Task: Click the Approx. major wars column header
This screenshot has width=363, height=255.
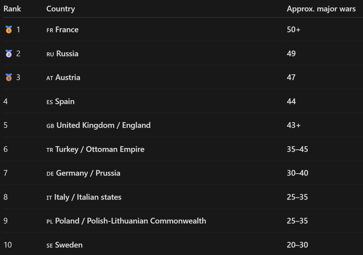Action: [321, 9]
